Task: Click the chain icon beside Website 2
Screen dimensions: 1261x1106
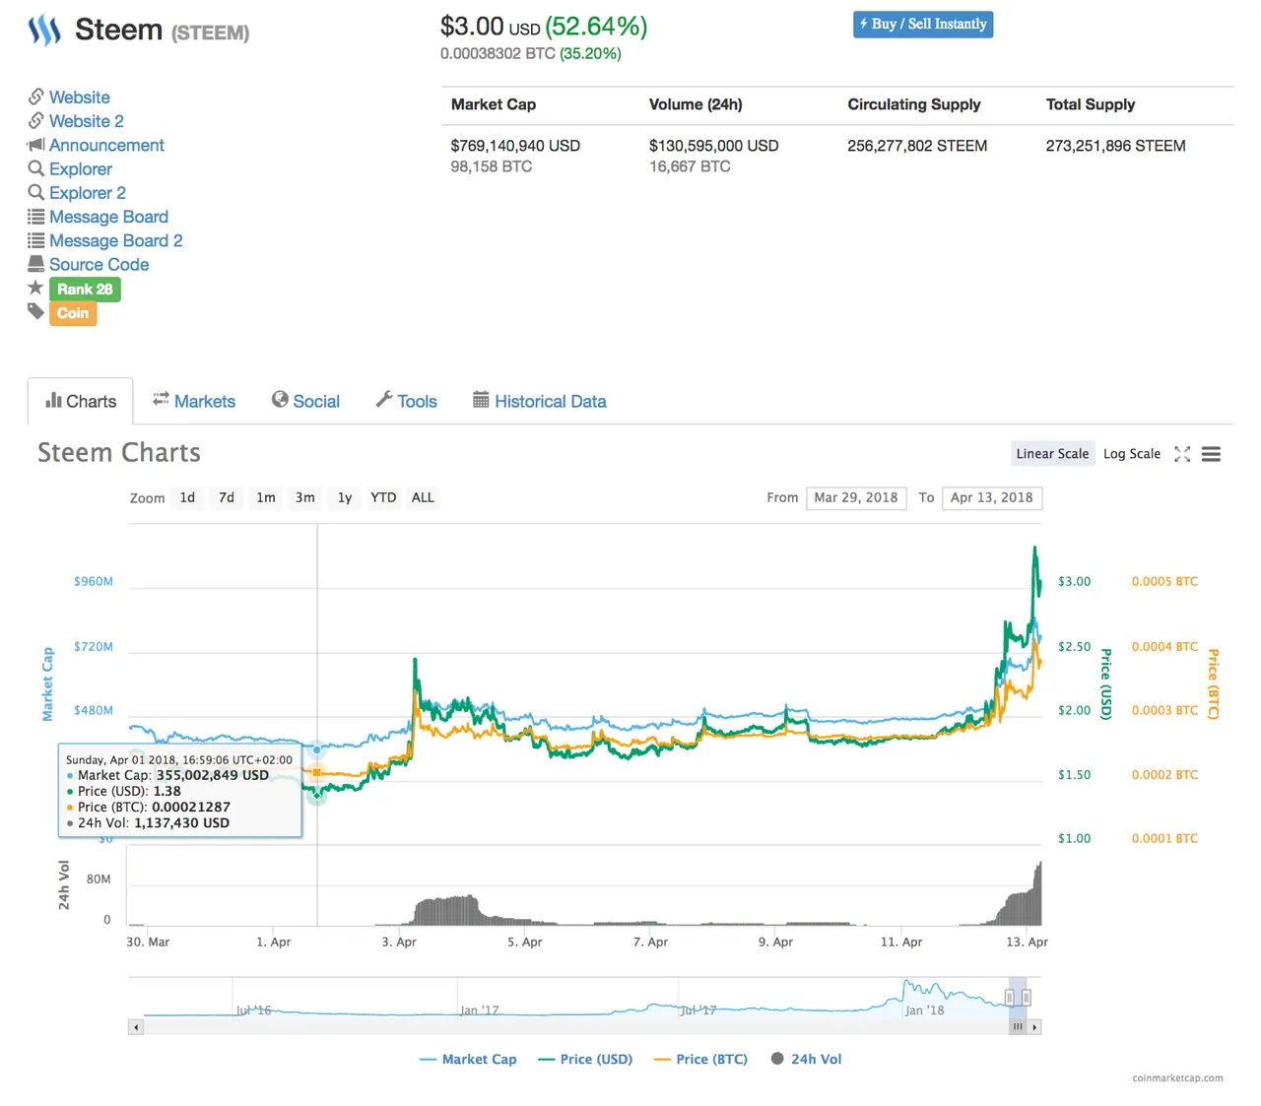Action: pyautogui.click(x=35, y=120)
